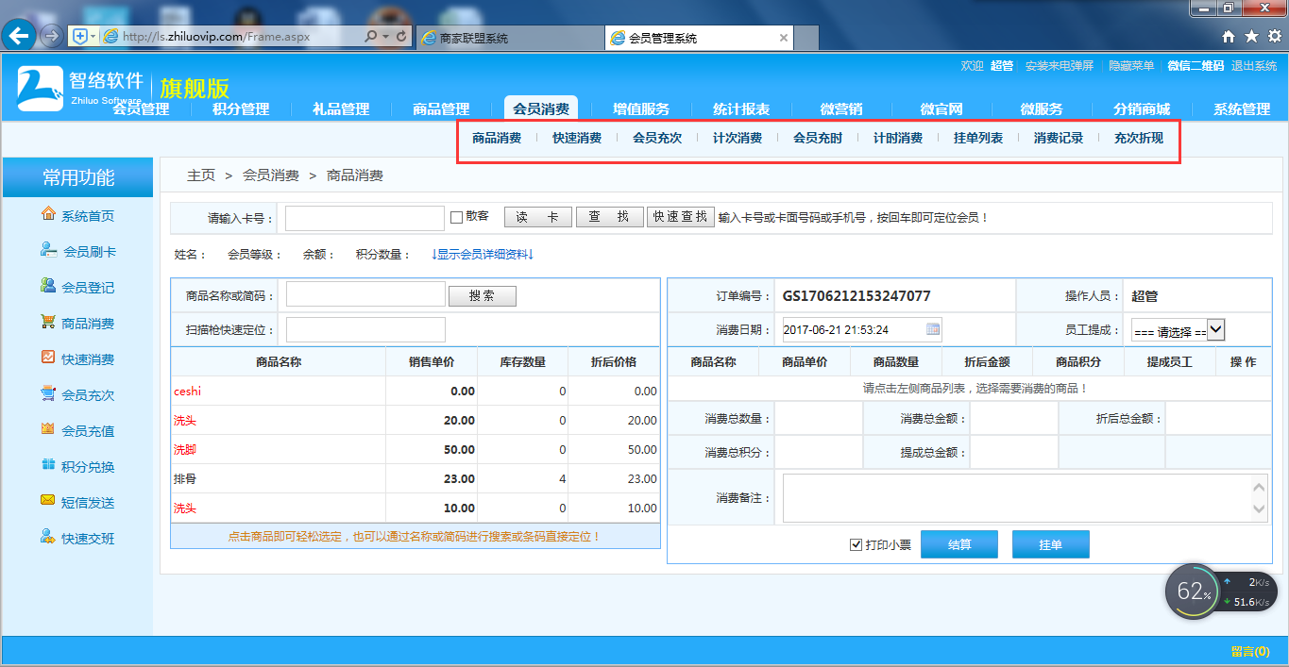Click the 会员充值 icon in sidebar
The width and height of the screenshot is (1289, 667).
[48, 429]
